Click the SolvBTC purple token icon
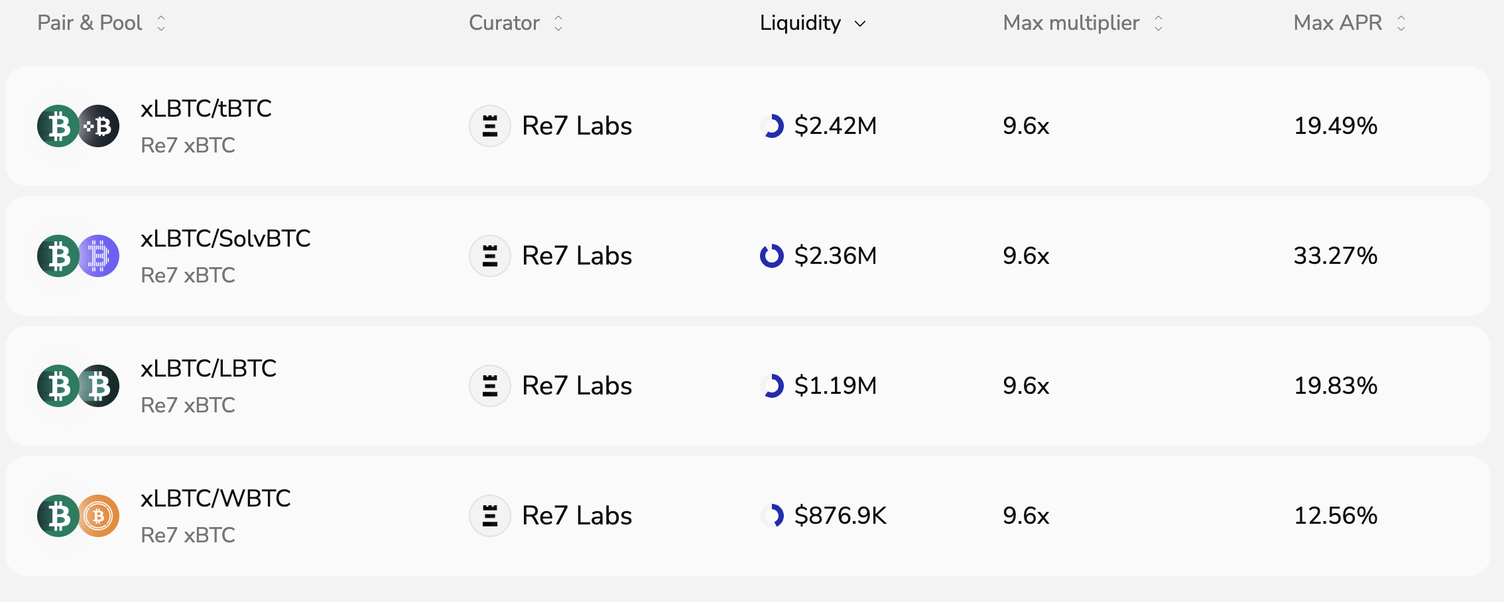 (x=98, y=255)
